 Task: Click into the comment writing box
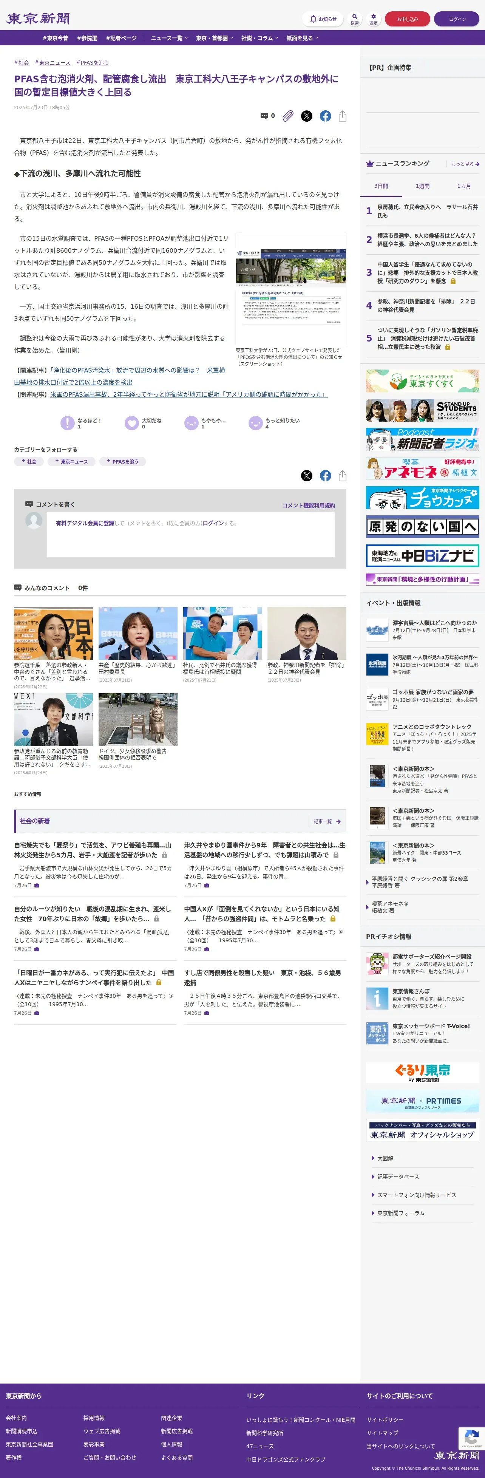click(190, 534)
